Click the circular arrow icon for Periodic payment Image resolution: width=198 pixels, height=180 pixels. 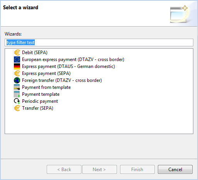(17, 101)
